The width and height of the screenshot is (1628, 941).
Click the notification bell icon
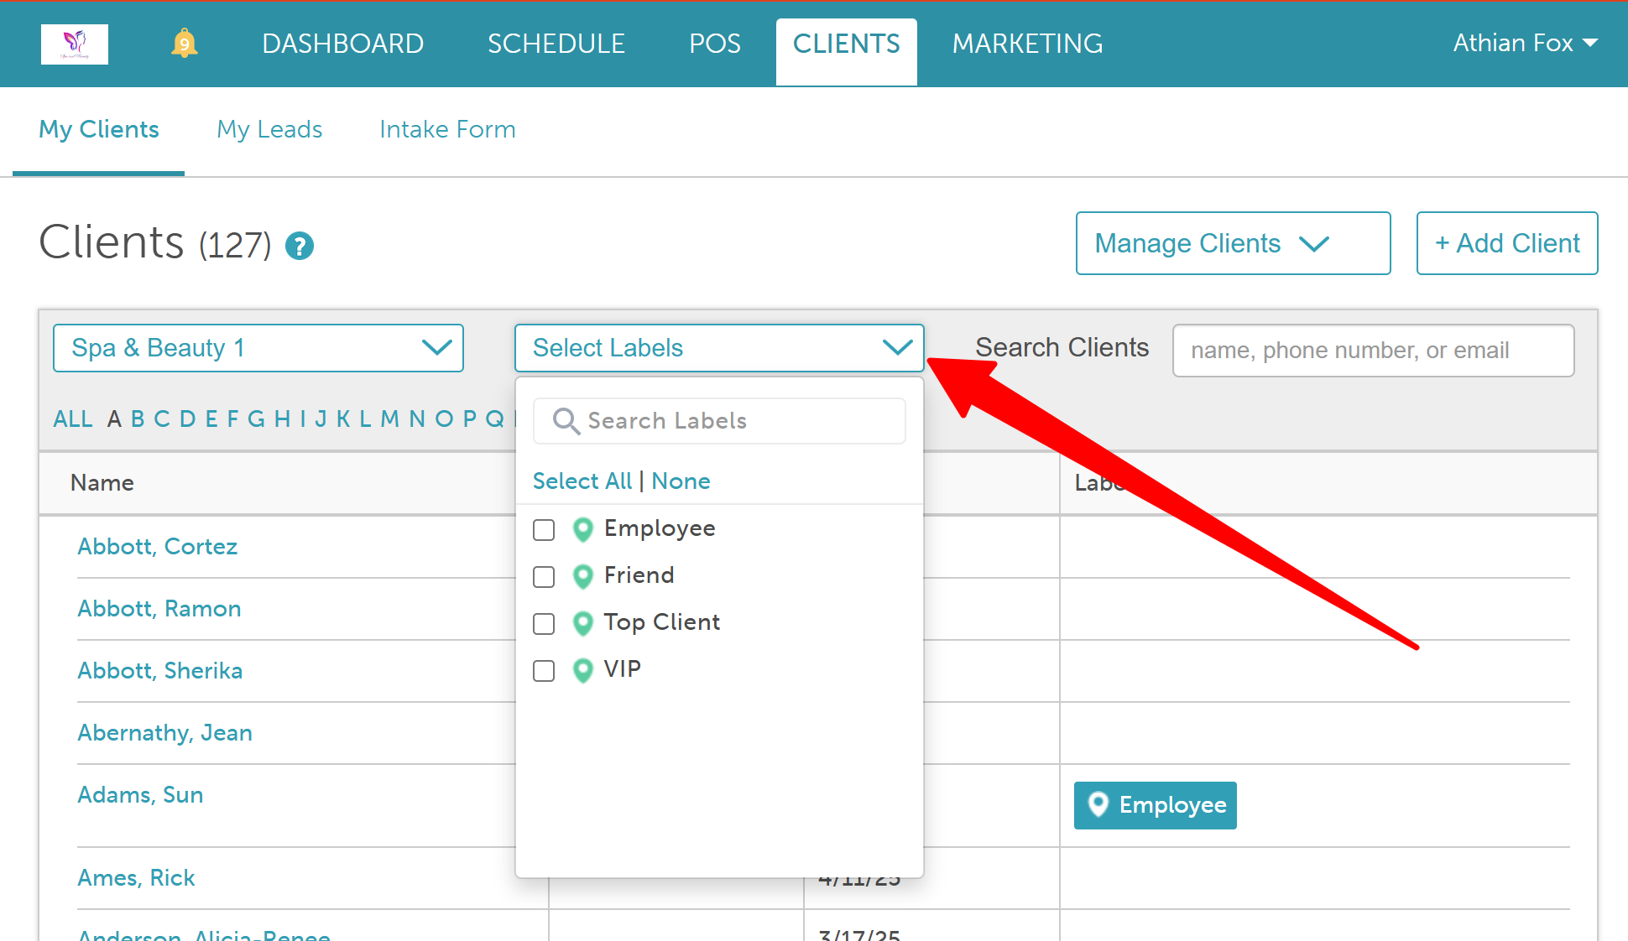point(184,43)
